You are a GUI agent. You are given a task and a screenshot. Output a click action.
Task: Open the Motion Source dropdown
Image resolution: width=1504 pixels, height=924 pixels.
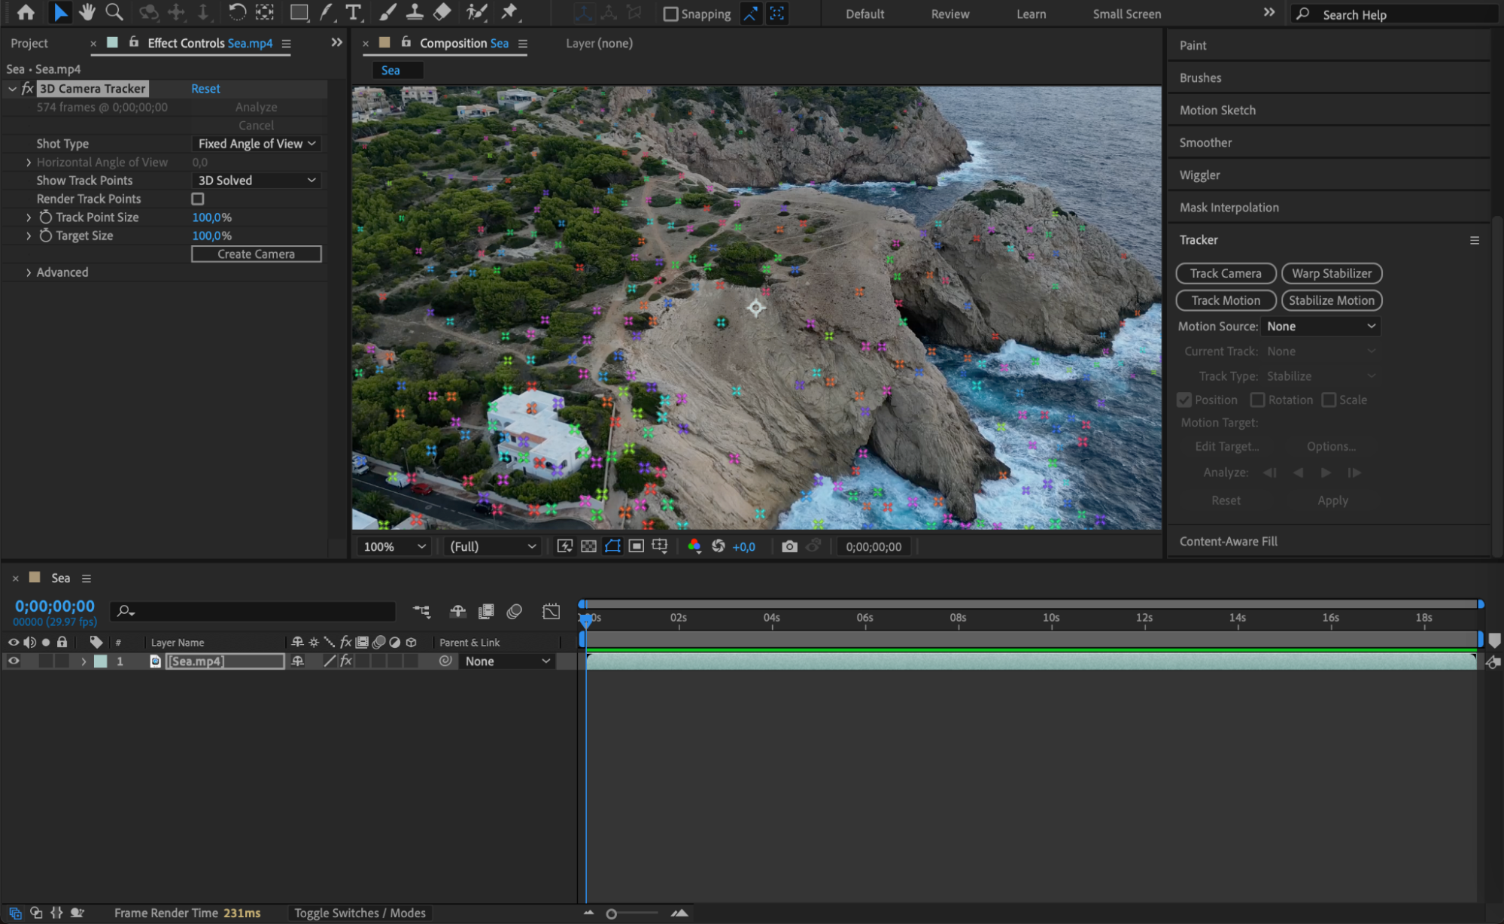coord(1320,326)
